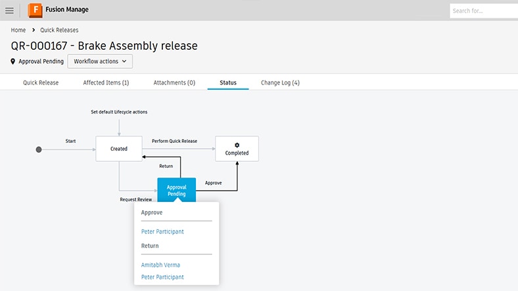Image resolution: width=518 pixels, height=291 pixels.
Task: Switch to the Quick Release tab
Action: [41, 83]
